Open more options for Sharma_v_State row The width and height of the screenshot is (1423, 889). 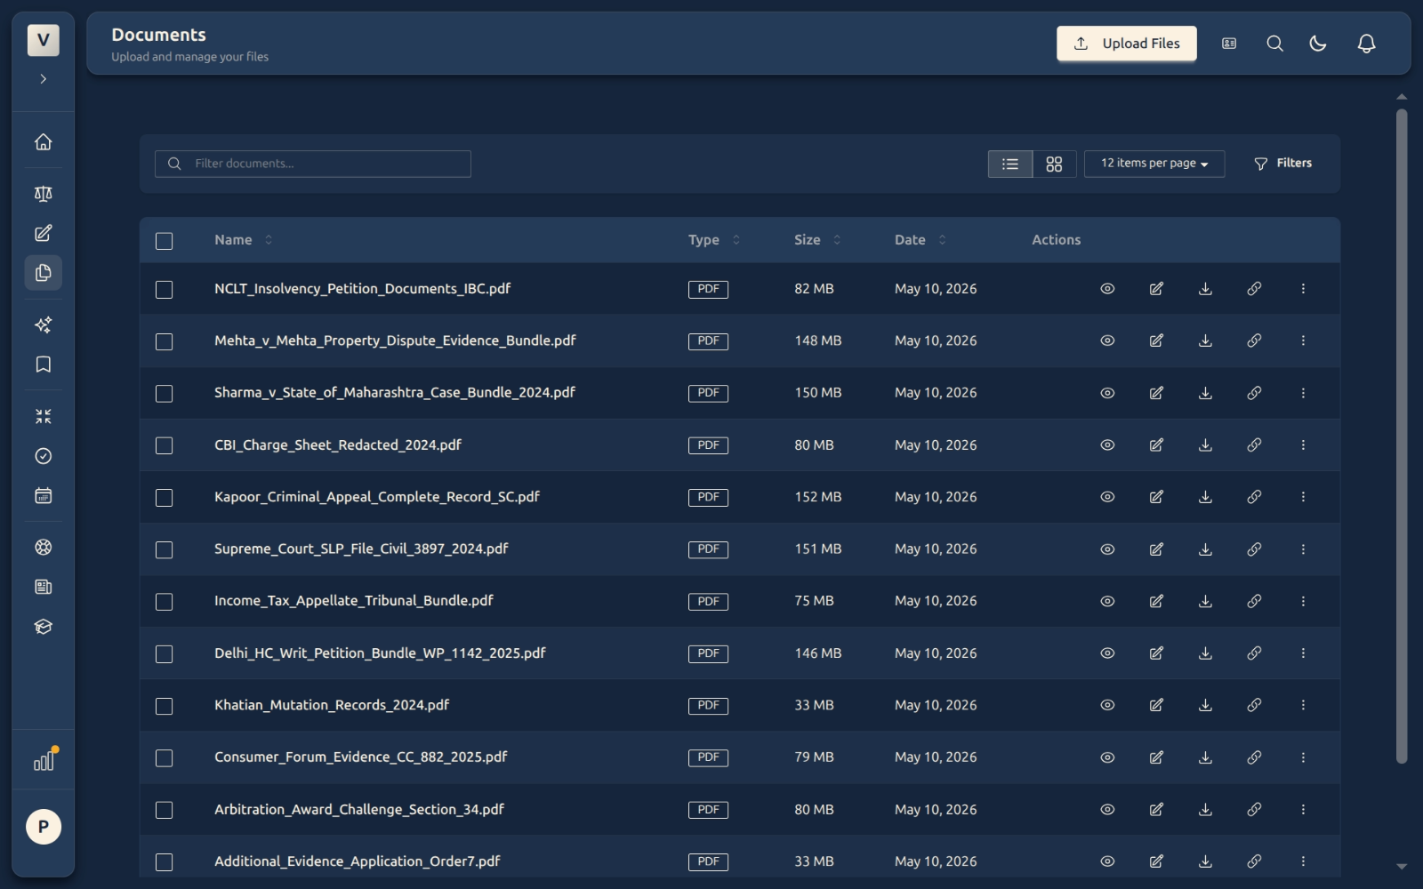[1303, 393]
